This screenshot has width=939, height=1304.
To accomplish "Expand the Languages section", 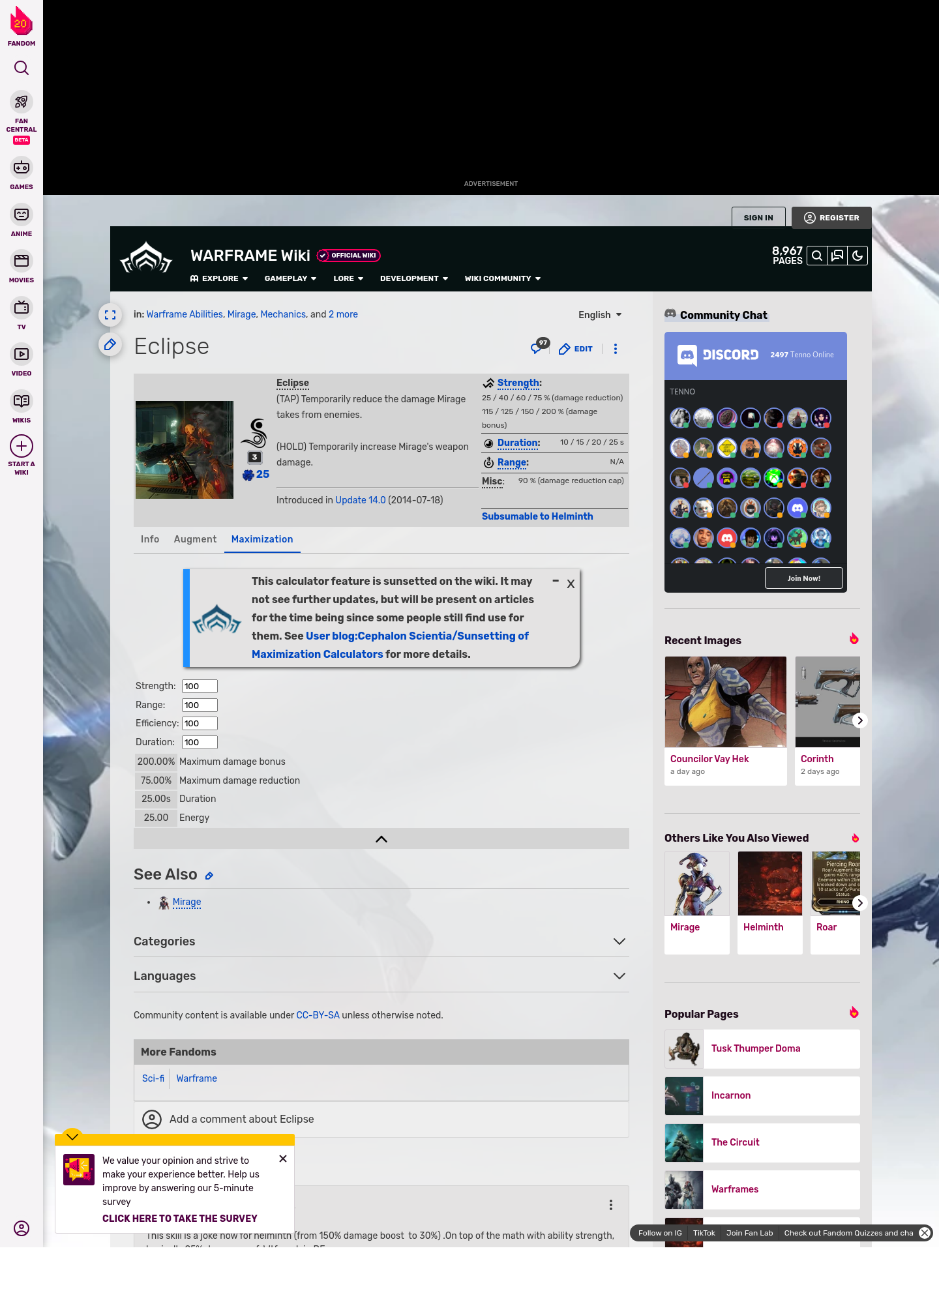I will pos(381,976).
